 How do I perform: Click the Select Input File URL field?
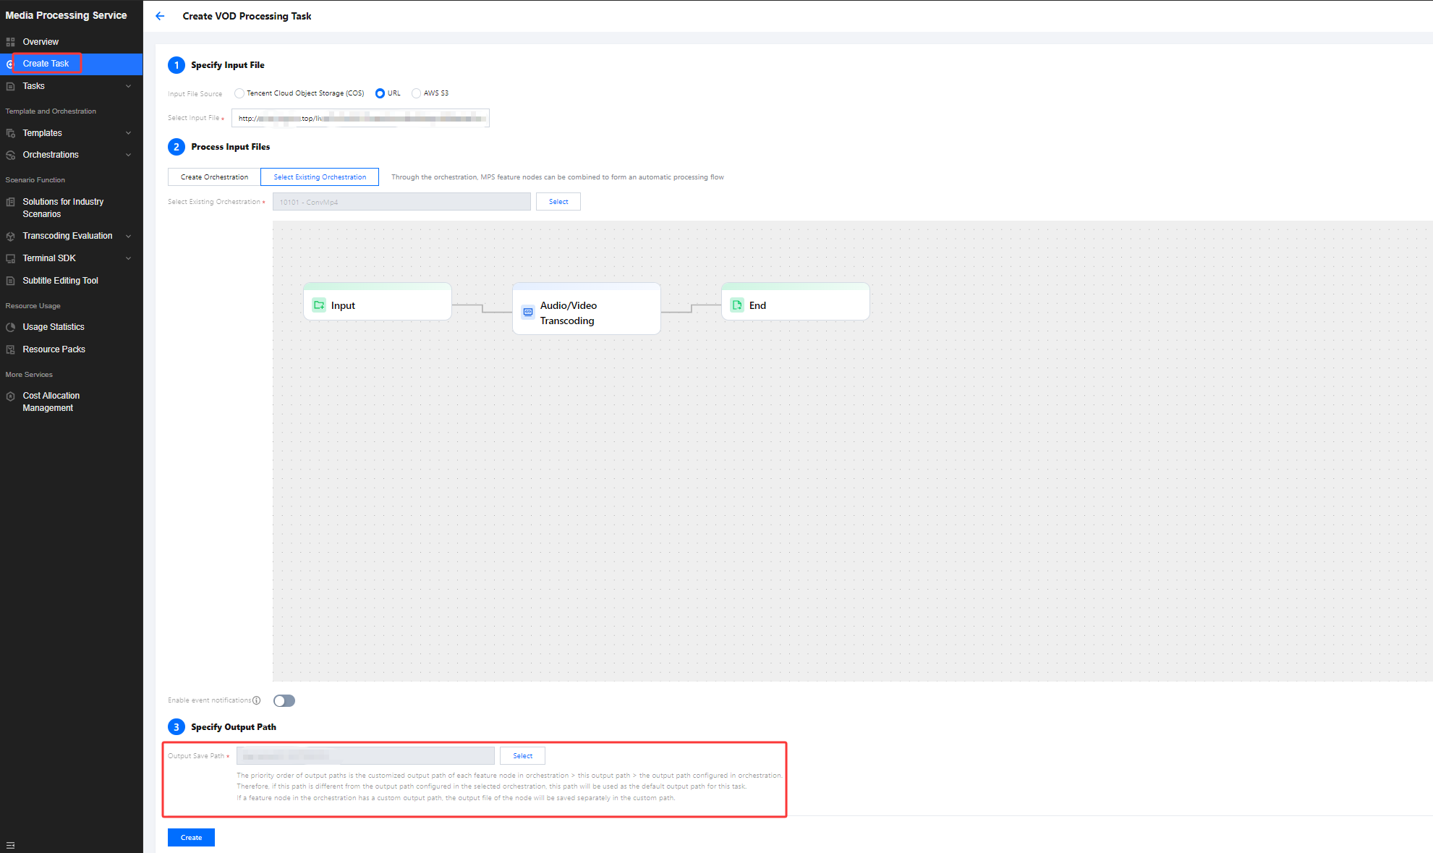(x=360, y=118)
